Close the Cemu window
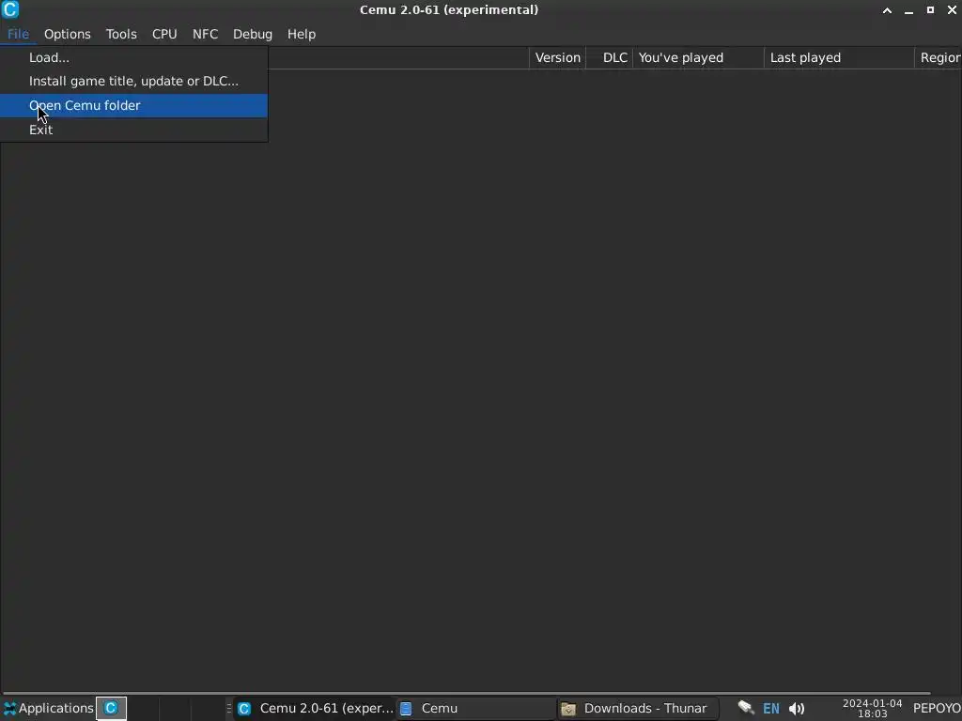Viewport: 962px width, 721px height. [x=952, y=10]
